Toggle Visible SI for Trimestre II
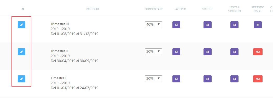The width and height of the screenshot is (273, 98). (207, 52)
